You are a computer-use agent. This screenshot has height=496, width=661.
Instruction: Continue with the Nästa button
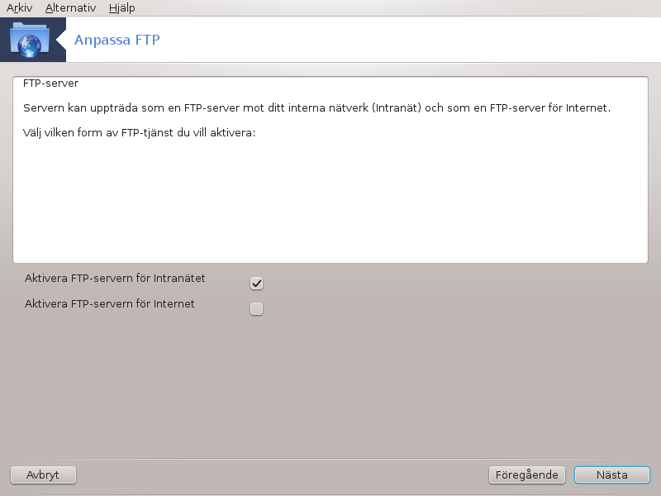(612, 475)
